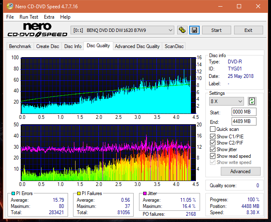The width and height of the screenshot is (271, 222).
Task: Open the Help menu
Action: tap(65, 17)
